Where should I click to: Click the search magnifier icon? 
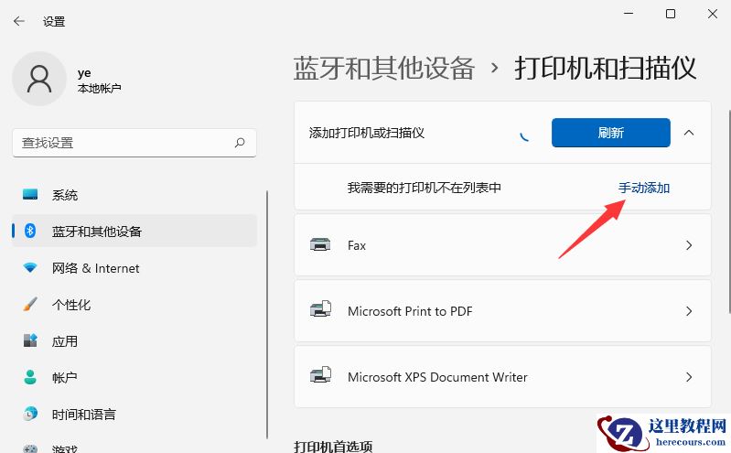(x=240, y=143)
